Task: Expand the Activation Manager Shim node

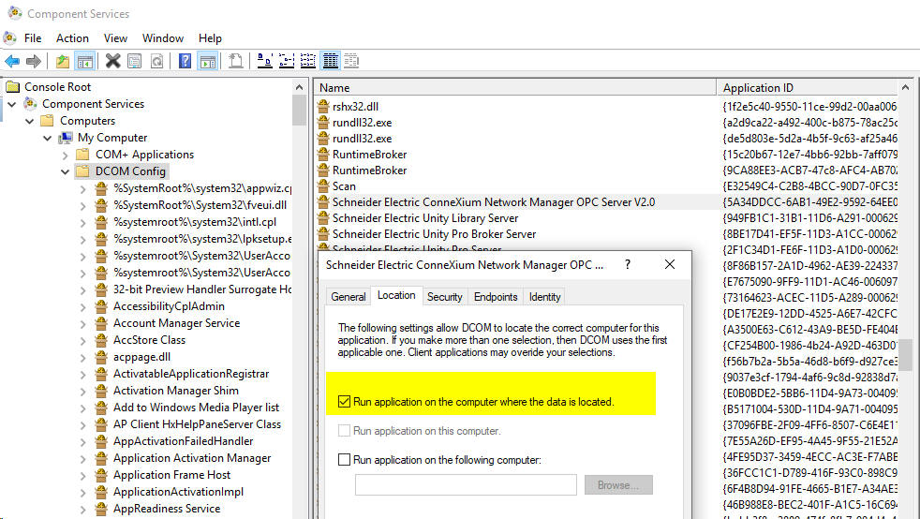Action: 82,392
